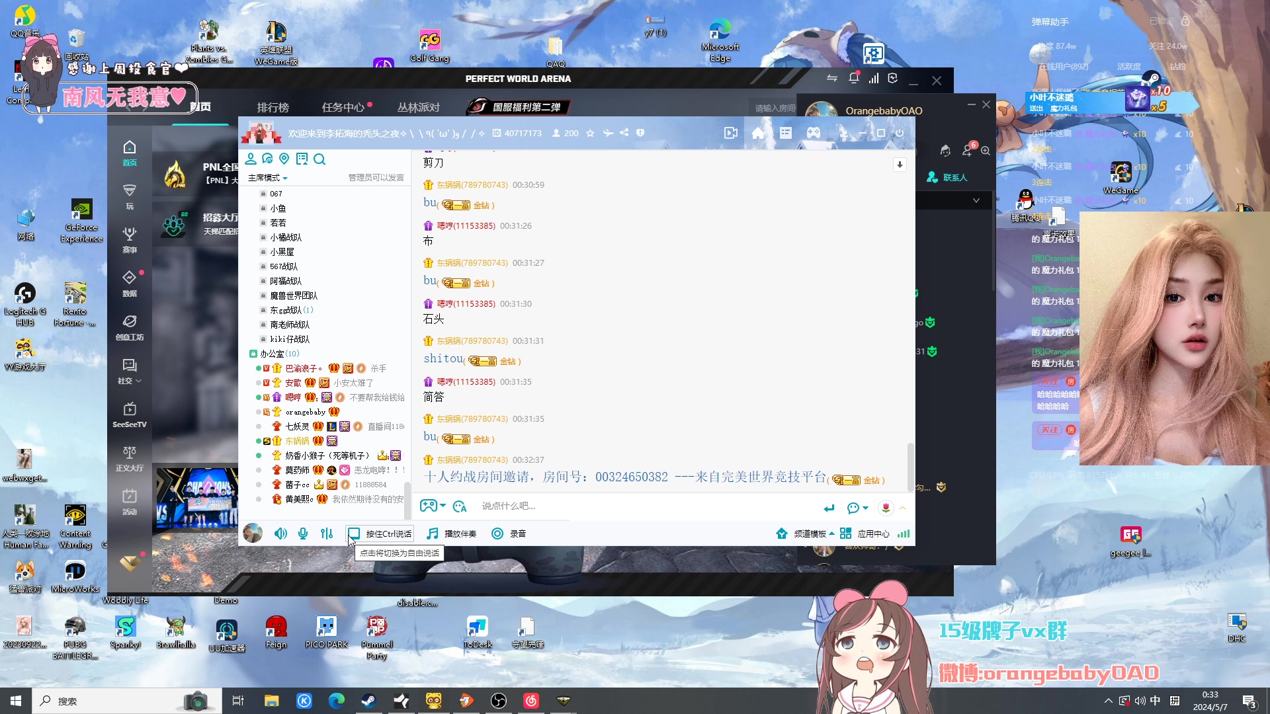Mute the channel speaker icon
1270x714 pixels.
coord(280,534)
